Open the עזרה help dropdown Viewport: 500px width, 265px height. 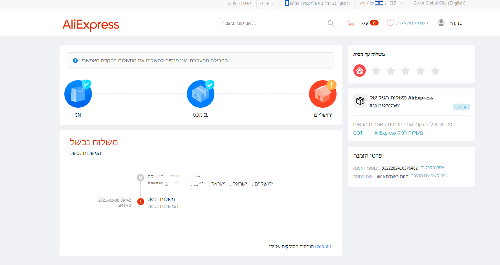[x=267, y=3]
